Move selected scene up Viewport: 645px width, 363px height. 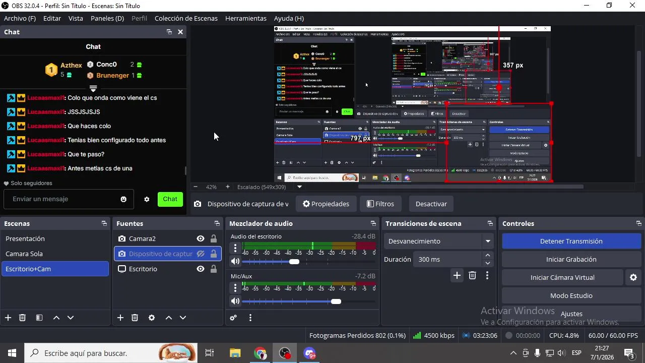coord(56,318)
